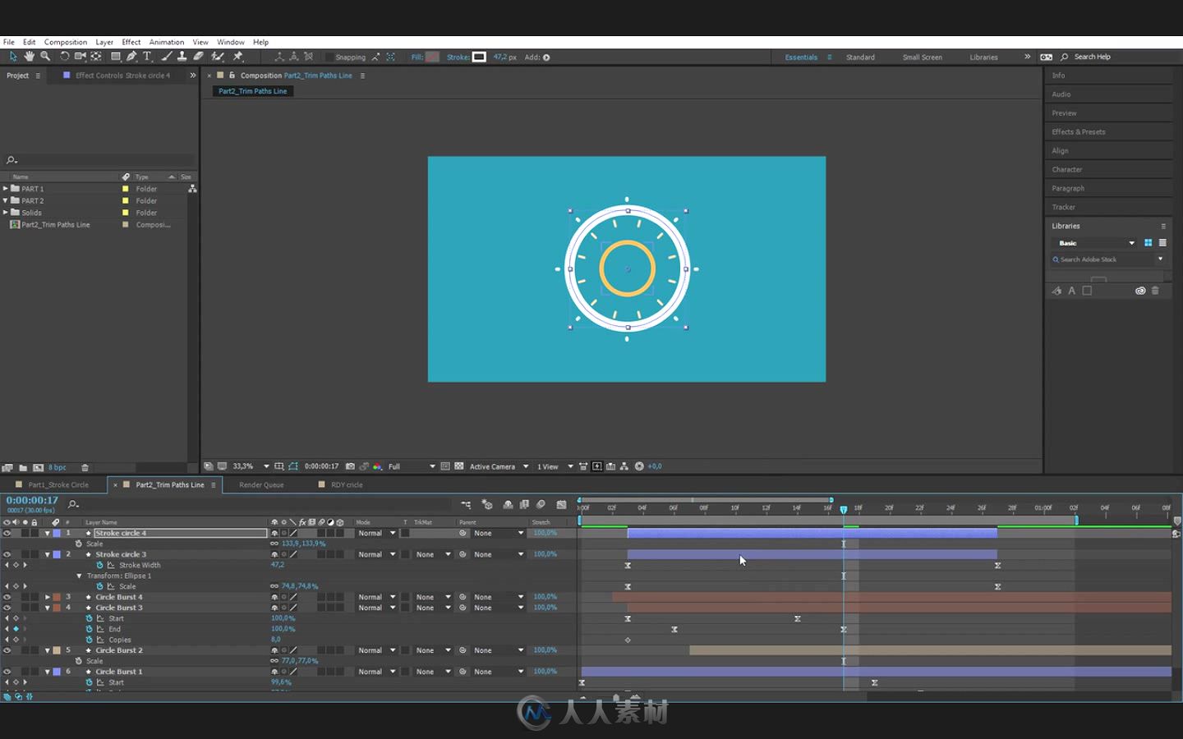Collapse the PART 2 folder
The image size is (1183, 739).
click(x=5, y=200)
